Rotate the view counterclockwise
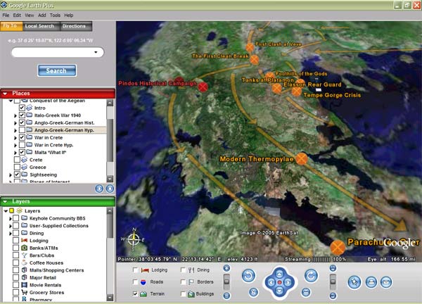The width and height of the screenshot is (422, 304). click(248, 276)
